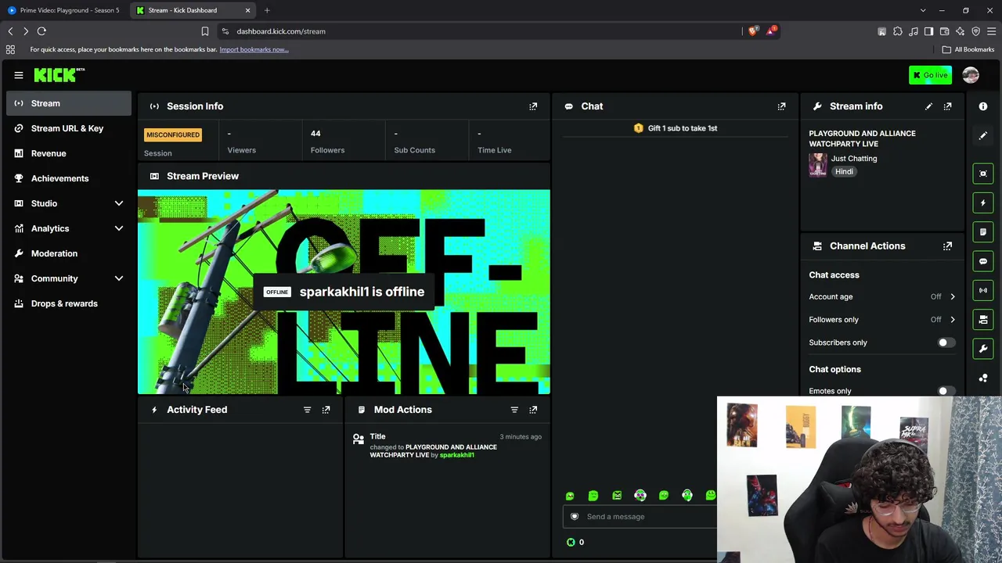Pop out the Chat panel
The height and width of the screenshot is (563, 1002).
point(781,106)
